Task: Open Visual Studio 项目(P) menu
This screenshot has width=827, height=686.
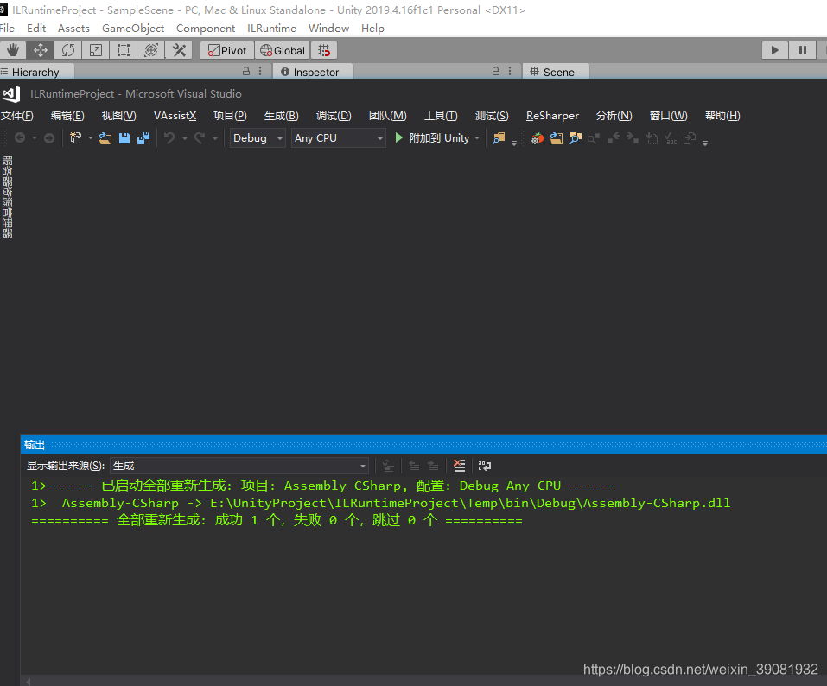Action: 230,116
